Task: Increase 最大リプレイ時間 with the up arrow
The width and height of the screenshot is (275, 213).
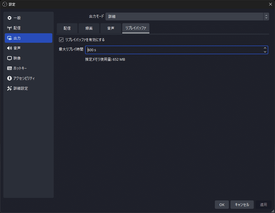Action: click(x=265, y=48)
